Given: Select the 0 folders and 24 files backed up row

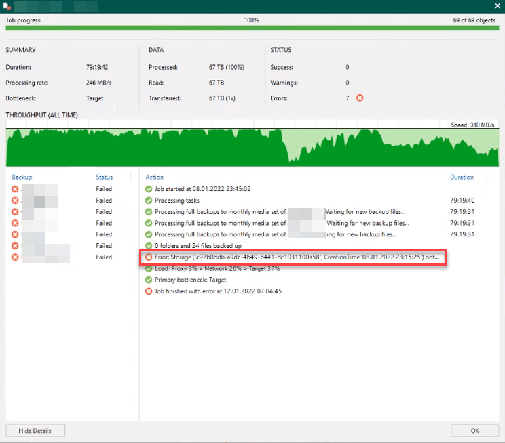Looking at the screenshot, I should pyautogui.click(x=198, y=246).
